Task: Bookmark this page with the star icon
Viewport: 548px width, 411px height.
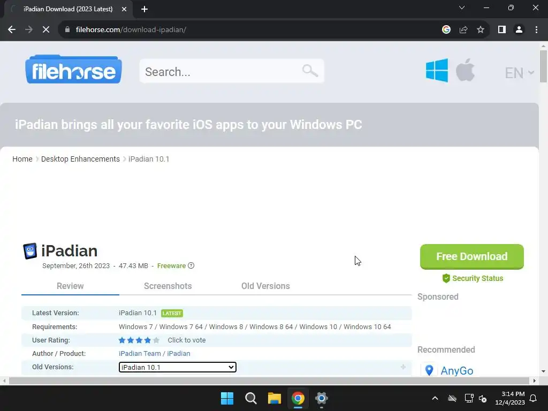Action: 481,30
